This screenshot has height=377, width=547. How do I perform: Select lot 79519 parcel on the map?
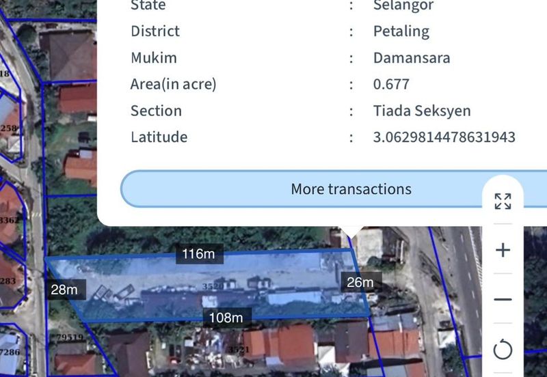point(70,337)
